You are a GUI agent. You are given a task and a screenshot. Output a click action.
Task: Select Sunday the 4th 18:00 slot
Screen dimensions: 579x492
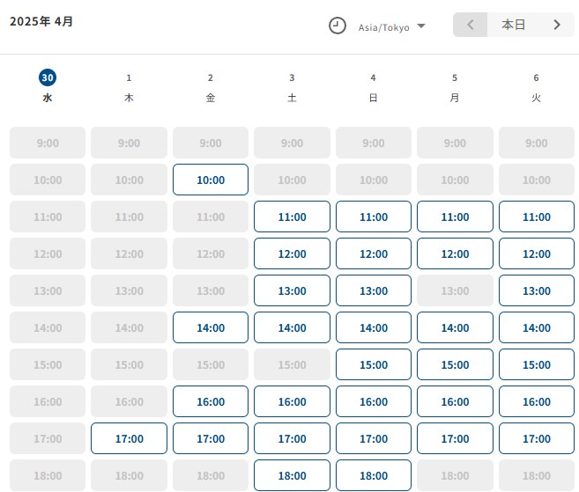[374, 475]
